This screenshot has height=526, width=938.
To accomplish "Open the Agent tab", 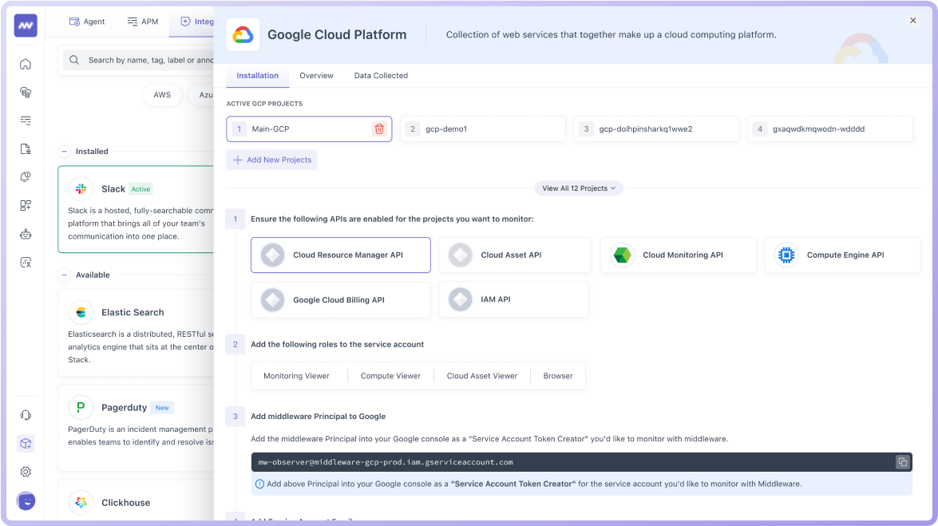I will (x=87, y=22).
